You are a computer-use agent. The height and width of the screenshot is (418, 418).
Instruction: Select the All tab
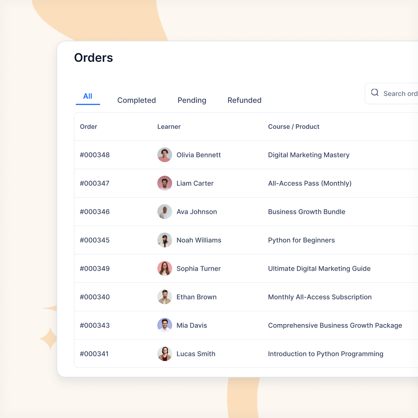[x=88, y=96]
